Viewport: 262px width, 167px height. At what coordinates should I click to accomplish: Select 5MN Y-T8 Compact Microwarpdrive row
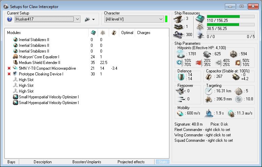(87, 68)
